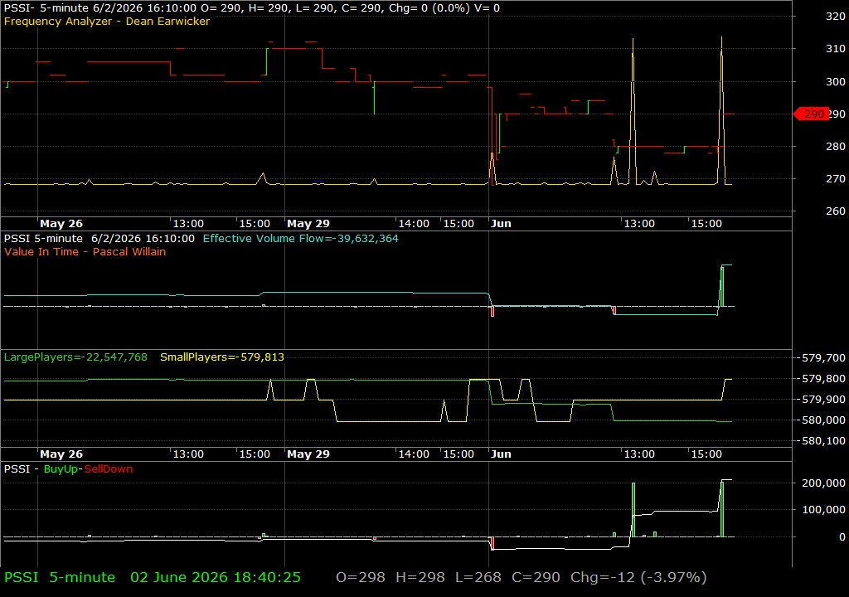This screenshot has height=597, width=849.
Task: Click the 'Value In Time - Pascal Willain' label
Action: (85, 251)
